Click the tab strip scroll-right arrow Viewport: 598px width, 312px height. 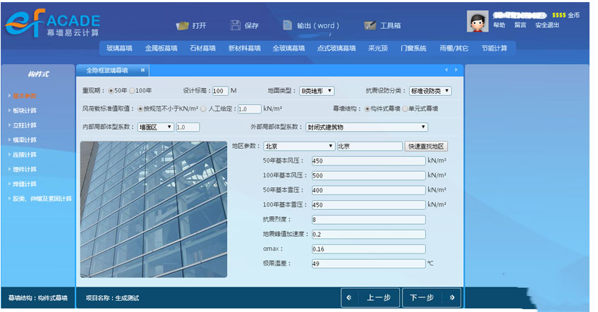[x=456, y=70]
